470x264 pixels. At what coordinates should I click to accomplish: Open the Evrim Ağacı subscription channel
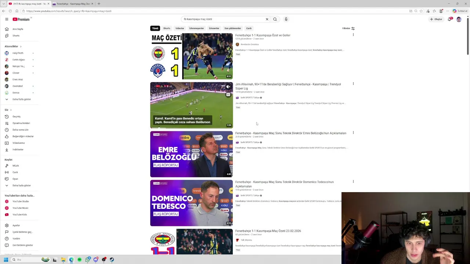18,60
